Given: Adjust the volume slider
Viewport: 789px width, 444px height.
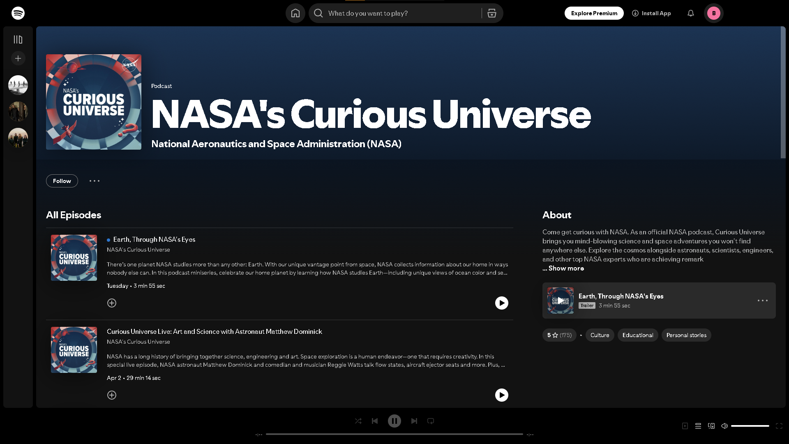Looking at the screenshot, I should tap(750, 426).
